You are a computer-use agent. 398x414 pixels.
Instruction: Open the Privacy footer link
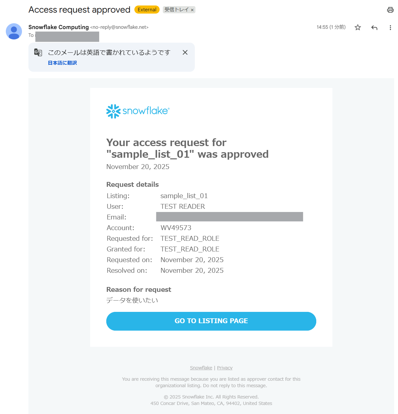225,368
